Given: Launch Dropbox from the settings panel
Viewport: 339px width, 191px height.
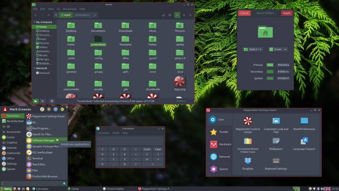Looking at the screenshot, I should (248, 161).
